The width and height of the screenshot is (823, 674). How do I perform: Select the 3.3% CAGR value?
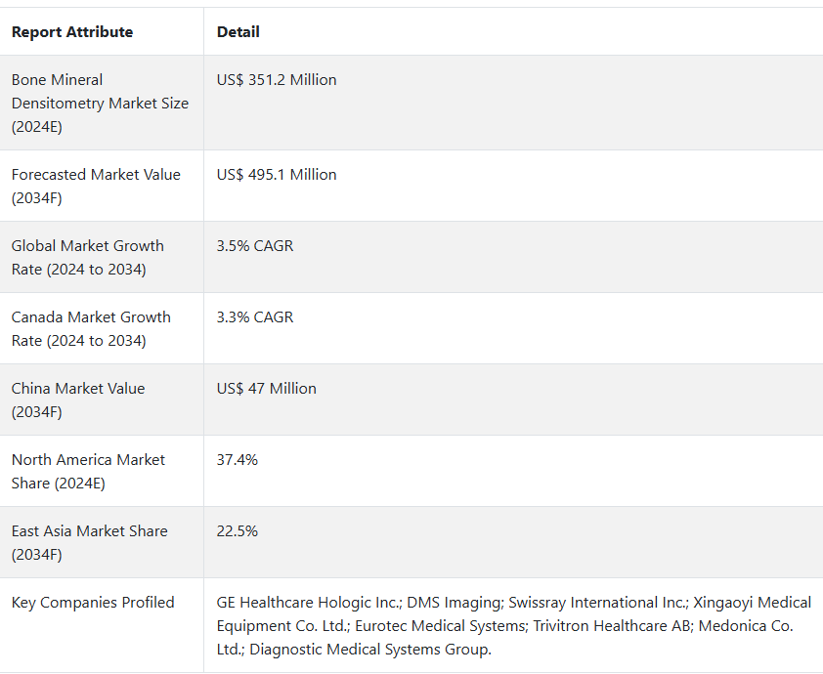(255, 317)
